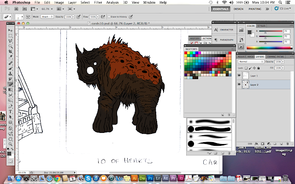
Task: Open the Flow slider arrow
Action: (x=98, y=17)
